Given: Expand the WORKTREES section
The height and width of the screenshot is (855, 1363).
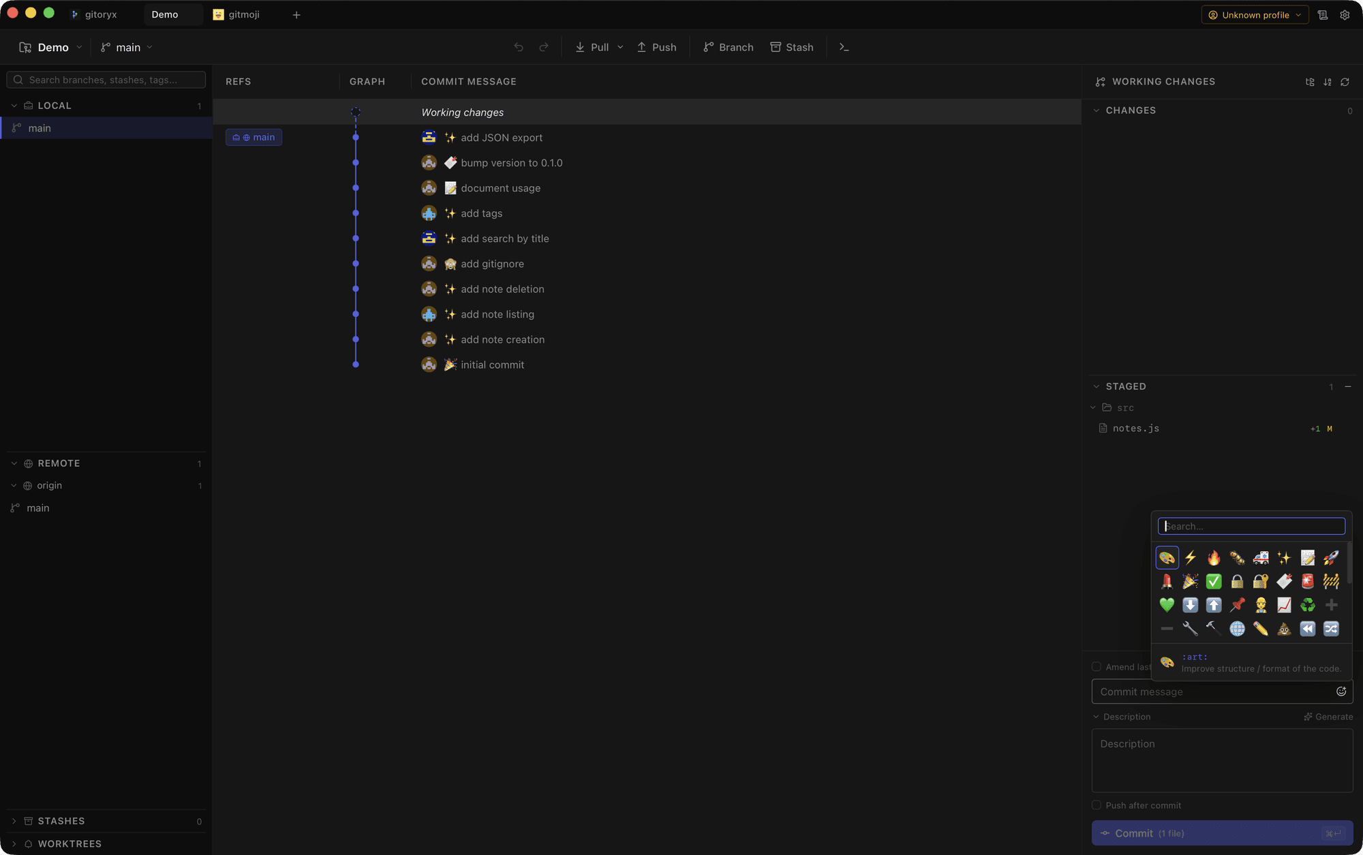Looking at the screenshot, I should pos(14,843).
